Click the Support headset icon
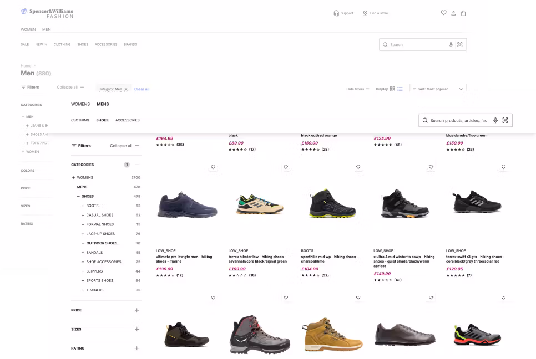The width and height of the screenshot is (536, 359). pos(336,13)
